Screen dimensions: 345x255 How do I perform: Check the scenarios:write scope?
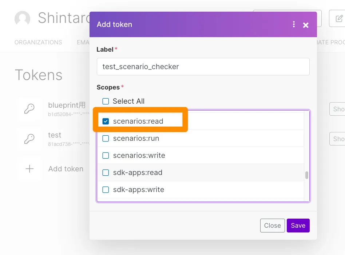coord(106,155)
